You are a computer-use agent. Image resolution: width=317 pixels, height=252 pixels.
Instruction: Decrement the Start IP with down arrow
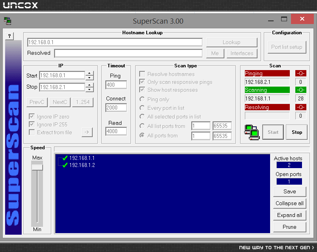[x=90, y=78]
